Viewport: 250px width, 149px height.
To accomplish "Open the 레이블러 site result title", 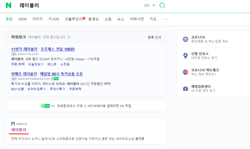I will click(18, 130).
